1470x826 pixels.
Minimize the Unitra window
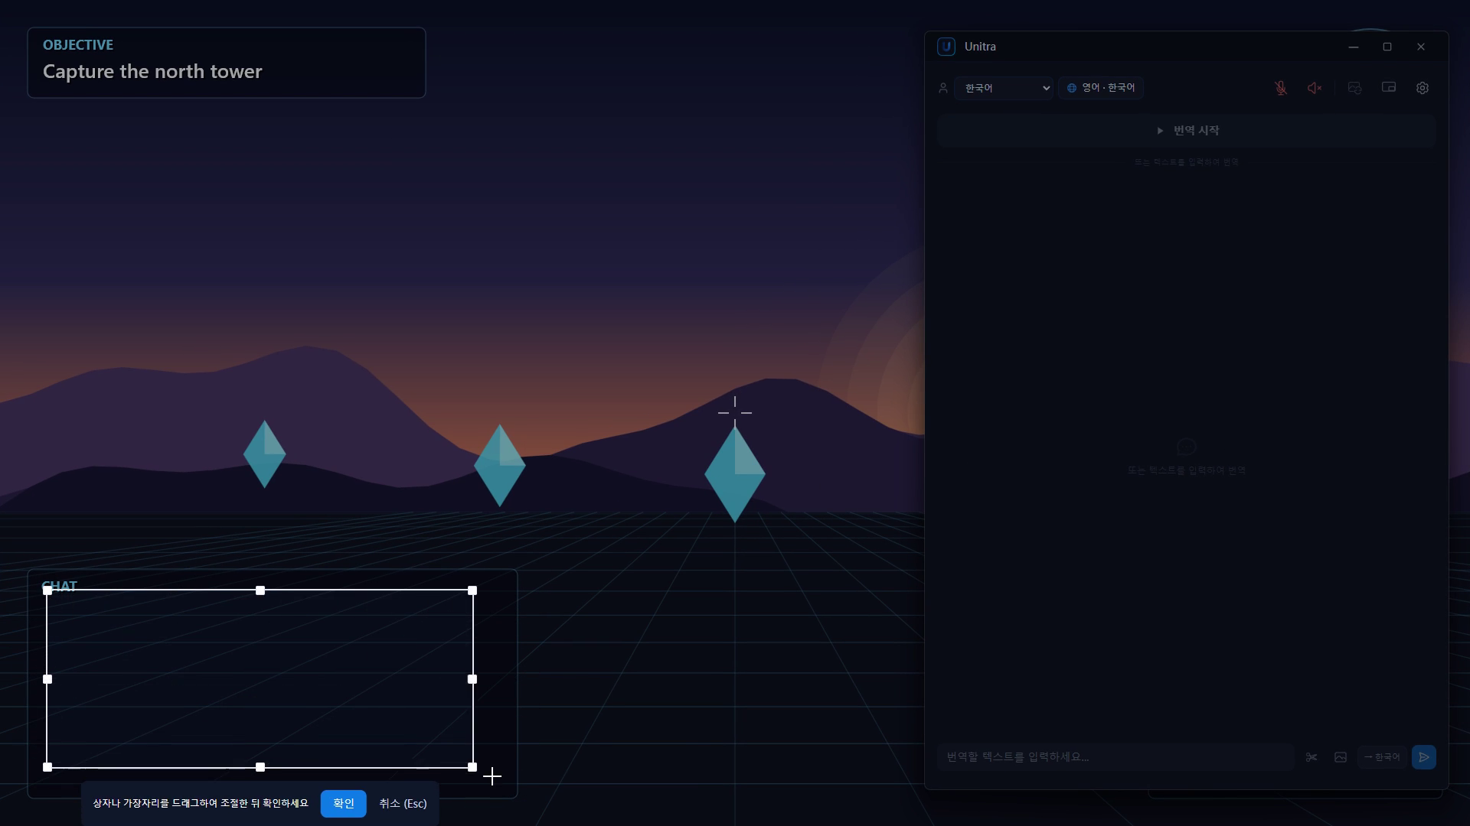pos(1354,47)
